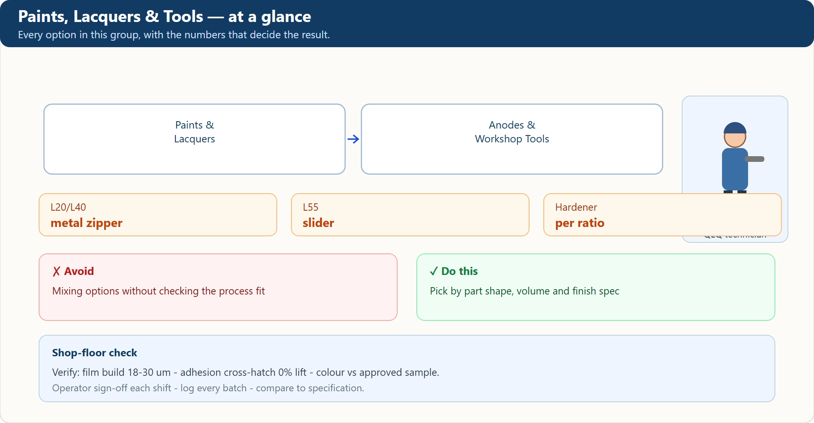Click the Avoid heading
This screenshot has width=814, height=423.
[79, 271]
